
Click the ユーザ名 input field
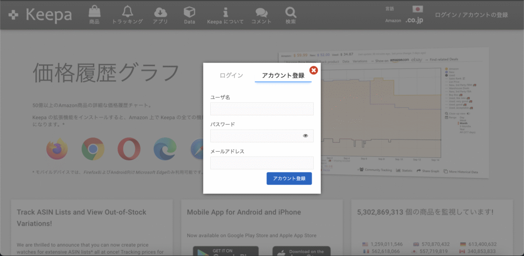click(x=261, y=109)
